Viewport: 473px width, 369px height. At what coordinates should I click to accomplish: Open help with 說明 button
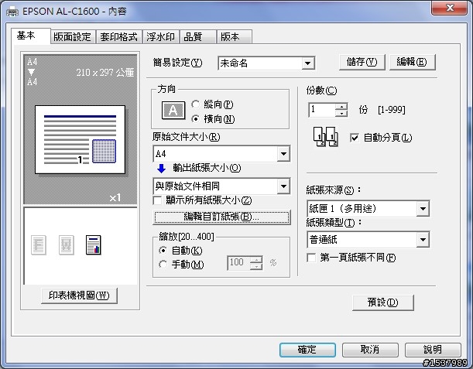pos(433,350)
